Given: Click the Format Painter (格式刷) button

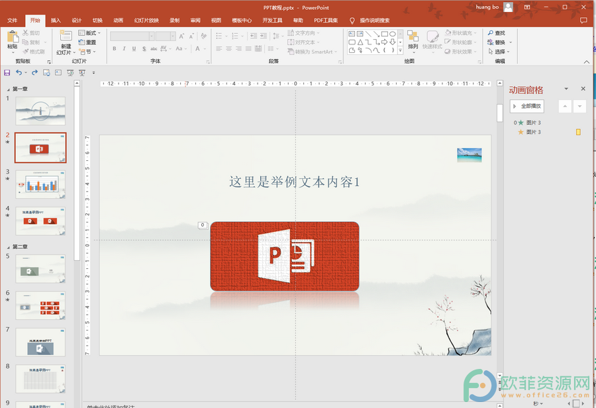Looking at the screenshot, I should tap(34, 52).
